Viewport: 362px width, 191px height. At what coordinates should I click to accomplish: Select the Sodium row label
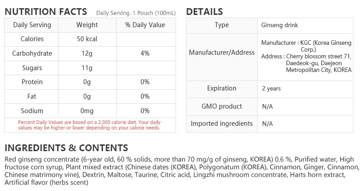tap(32, 111)
